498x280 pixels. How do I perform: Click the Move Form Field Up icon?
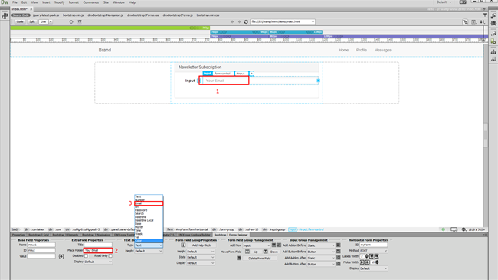(x=247, y=252)
